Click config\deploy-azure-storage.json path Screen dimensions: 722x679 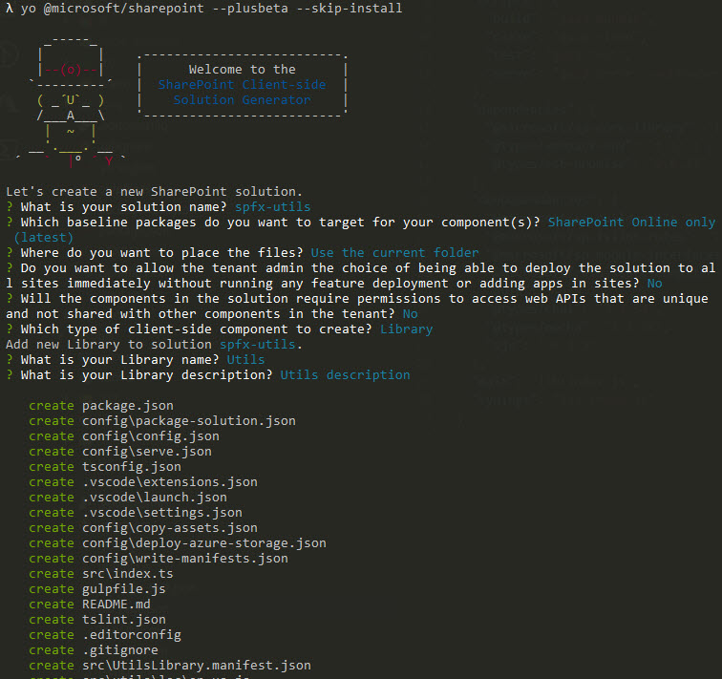pyautogui.click(x=203, y=542)
